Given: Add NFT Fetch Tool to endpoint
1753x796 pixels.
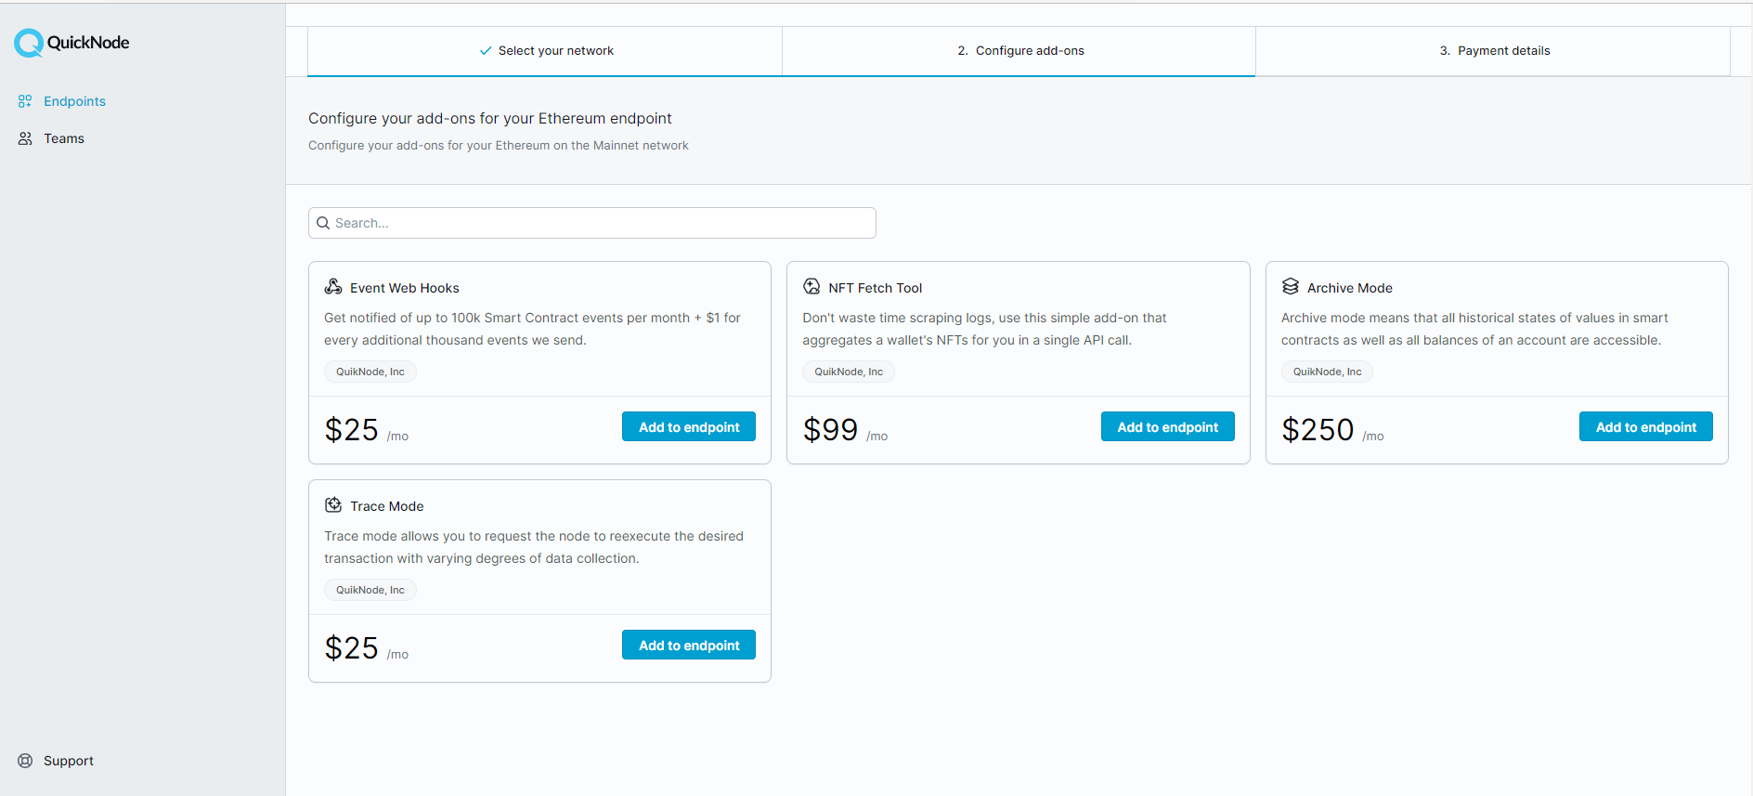Looking at the screenshot, I should 1168,426.
